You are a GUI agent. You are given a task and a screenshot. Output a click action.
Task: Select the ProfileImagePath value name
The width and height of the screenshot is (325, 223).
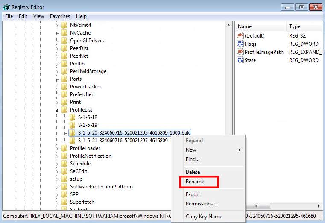coord(264,52)
